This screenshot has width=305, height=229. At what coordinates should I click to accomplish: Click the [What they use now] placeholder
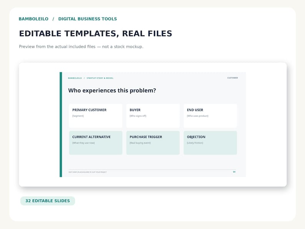tap(83, 143)
